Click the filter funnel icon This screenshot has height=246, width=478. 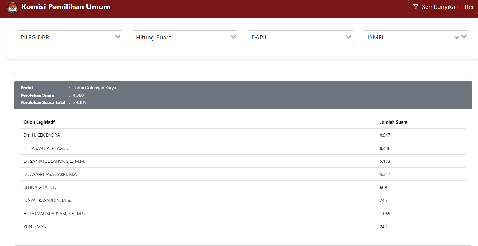point(416,7)
